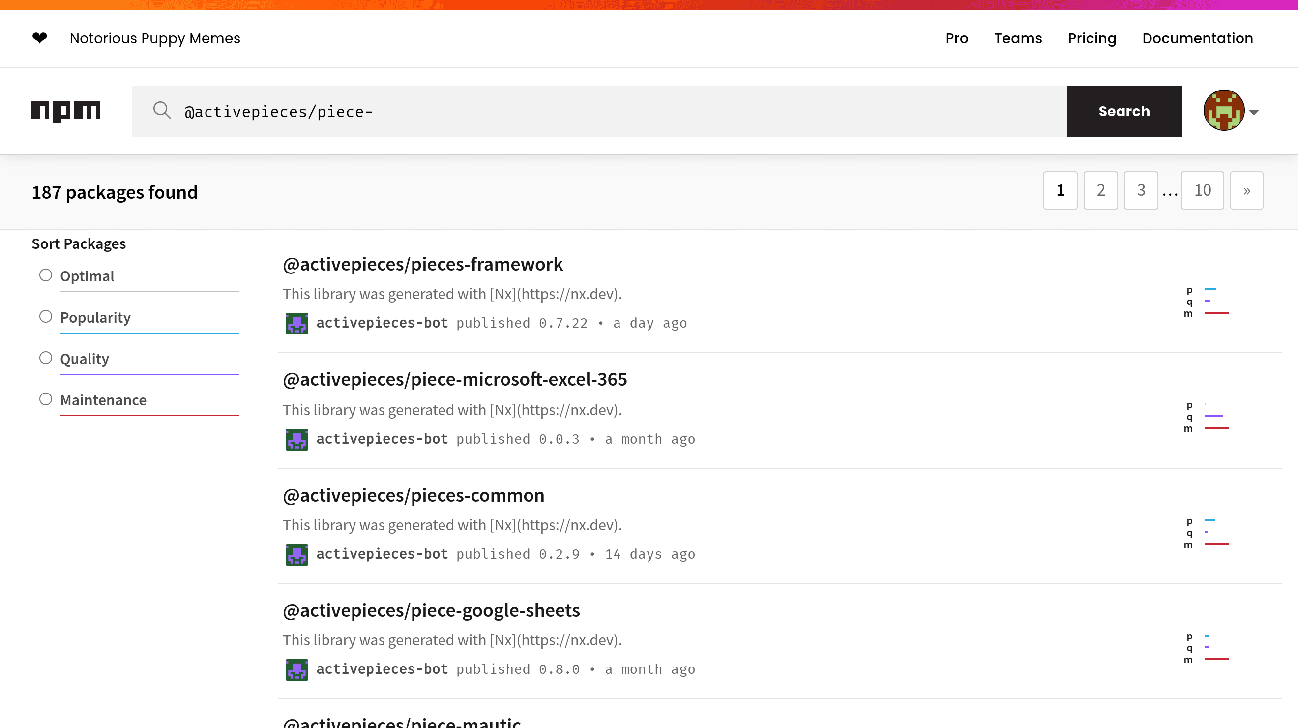Go to results page 2
The image size is (1298, 728).
(1100, 190)
